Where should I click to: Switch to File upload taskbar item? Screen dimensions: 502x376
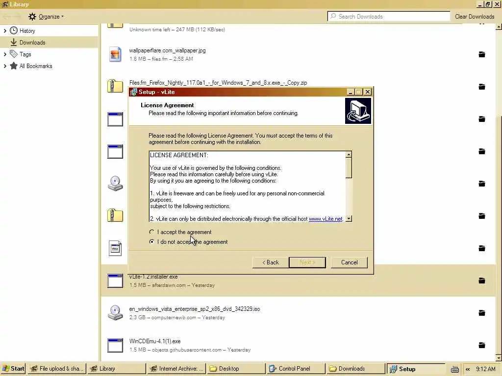tap(56, 369)
